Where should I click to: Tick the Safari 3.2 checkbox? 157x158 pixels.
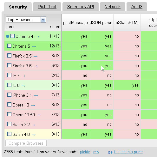9,124
